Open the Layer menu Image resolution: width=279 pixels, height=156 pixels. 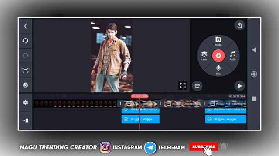tap(204, 56)
